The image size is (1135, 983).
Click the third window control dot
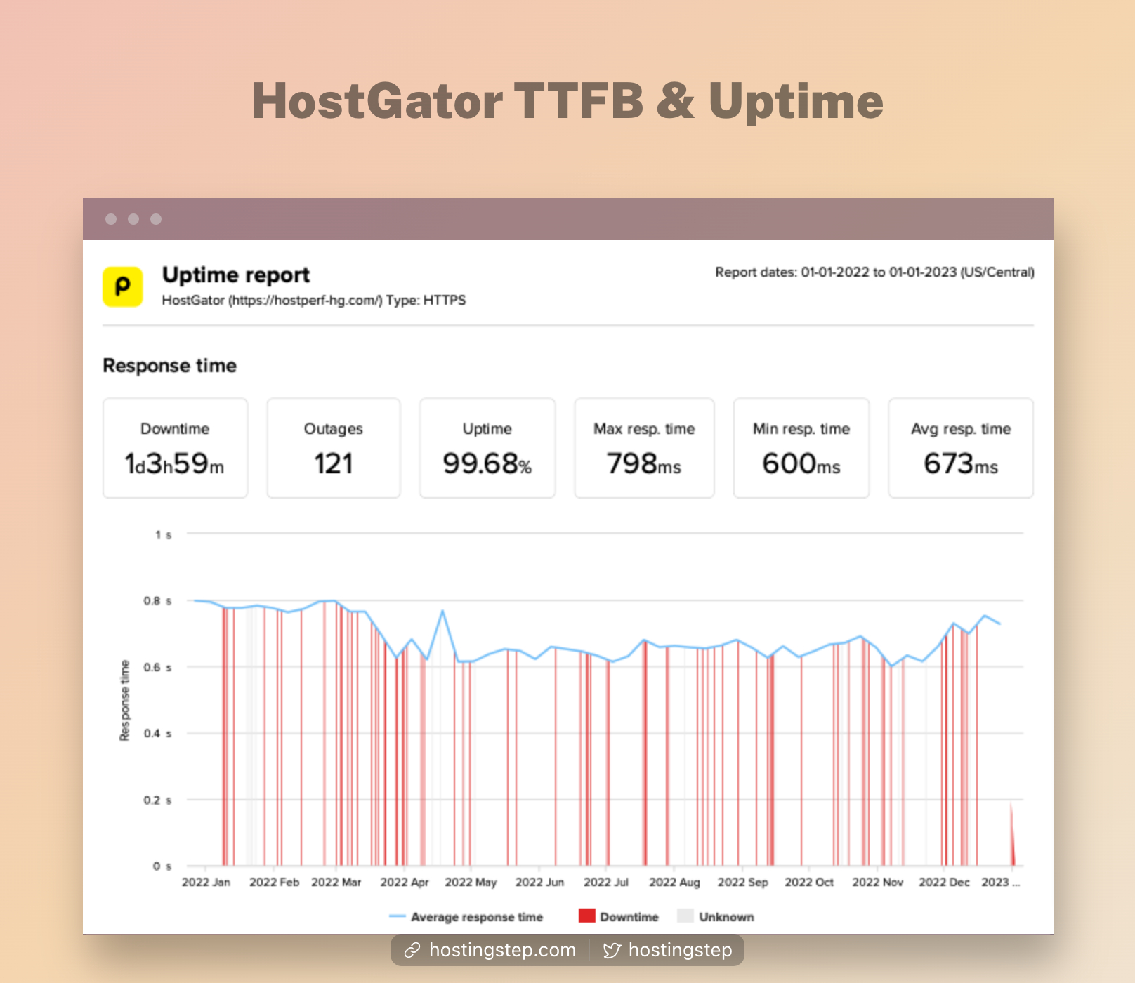(x=156, y=219)
